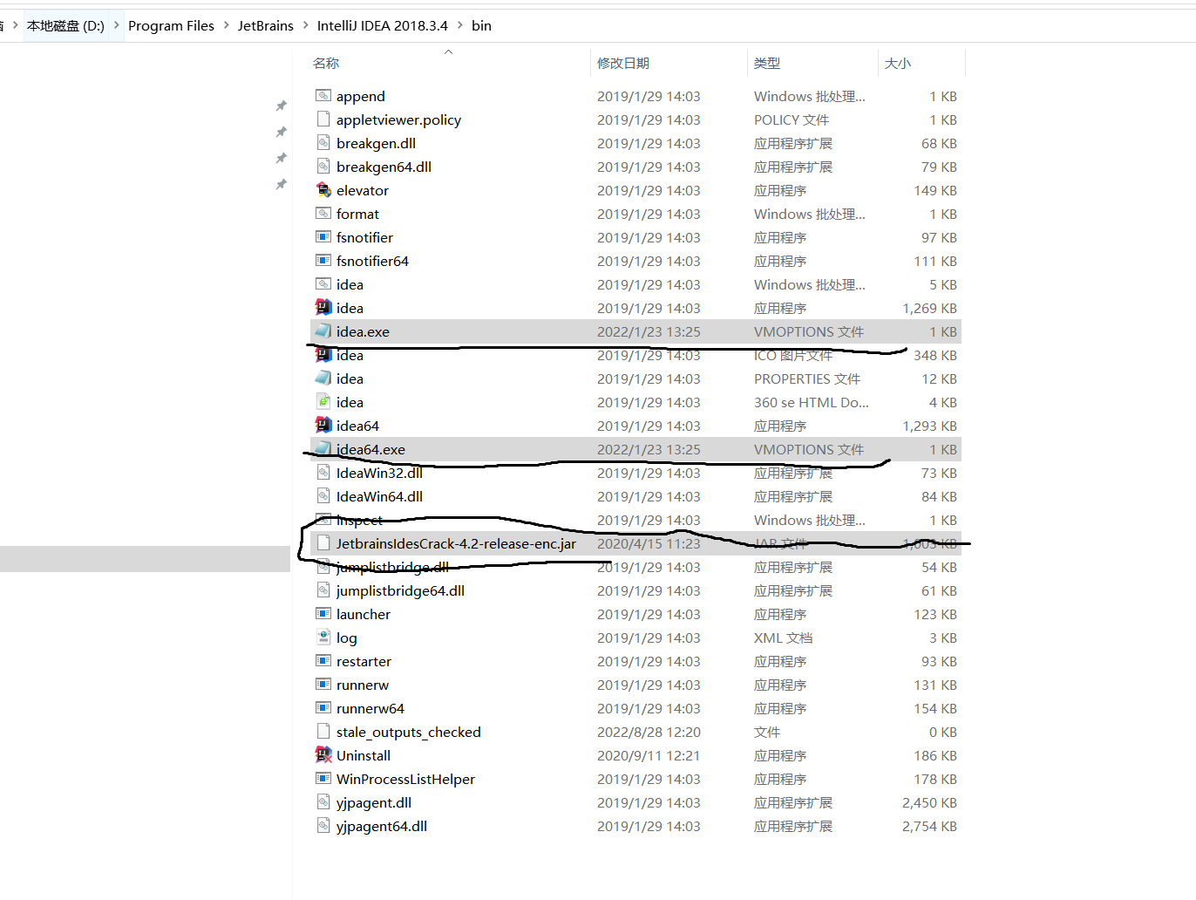Viewport: 1196px width, 900px height.
Task: Click the 2020/9/11 12:21 date cell
Action: (x=649, y=755)
